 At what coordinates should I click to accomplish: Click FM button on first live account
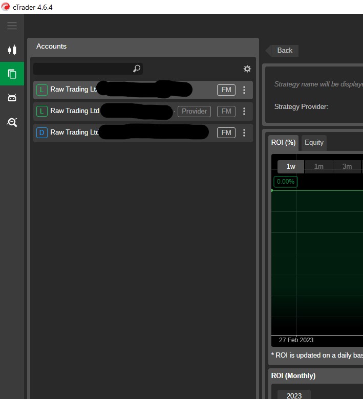226,90
